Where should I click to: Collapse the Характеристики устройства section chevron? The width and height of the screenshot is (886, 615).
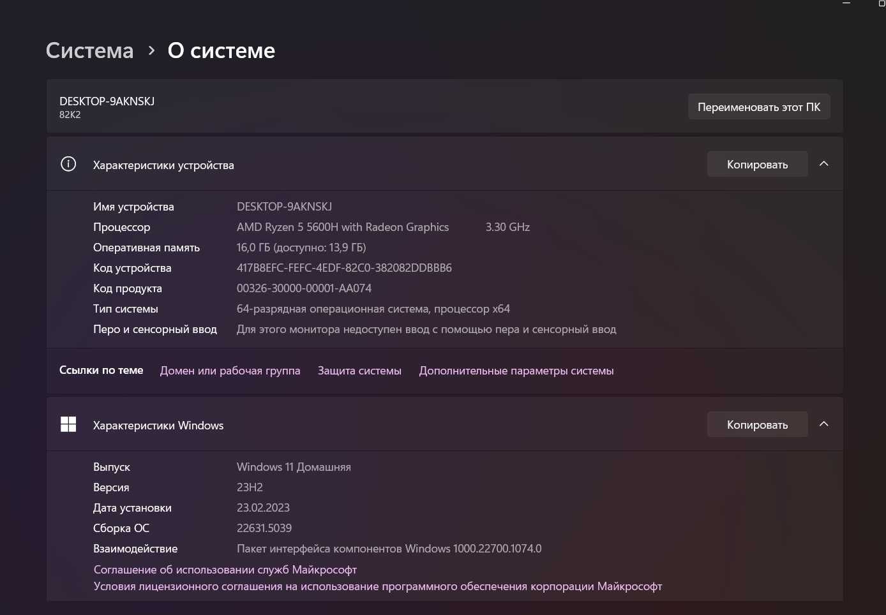click(824, 164)
